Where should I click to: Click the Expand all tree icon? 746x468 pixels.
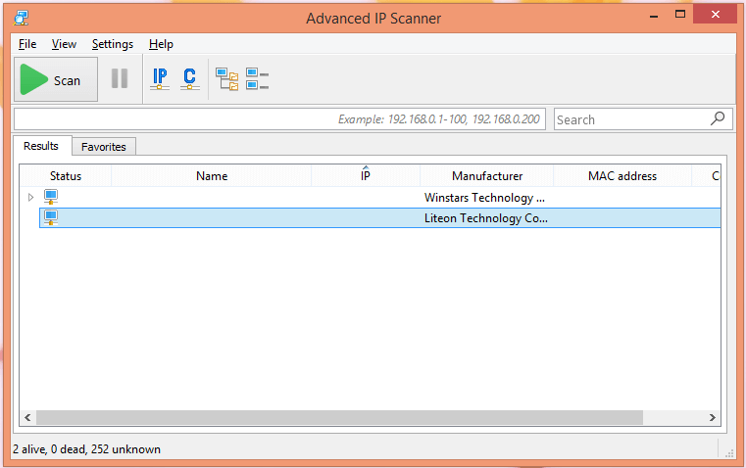227,79
